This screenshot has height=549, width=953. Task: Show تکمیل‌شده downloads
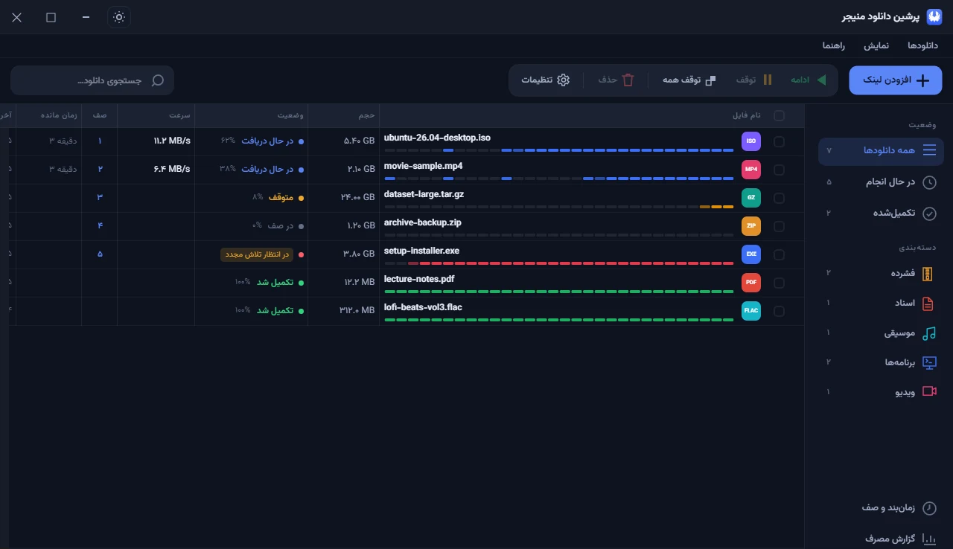882,213
